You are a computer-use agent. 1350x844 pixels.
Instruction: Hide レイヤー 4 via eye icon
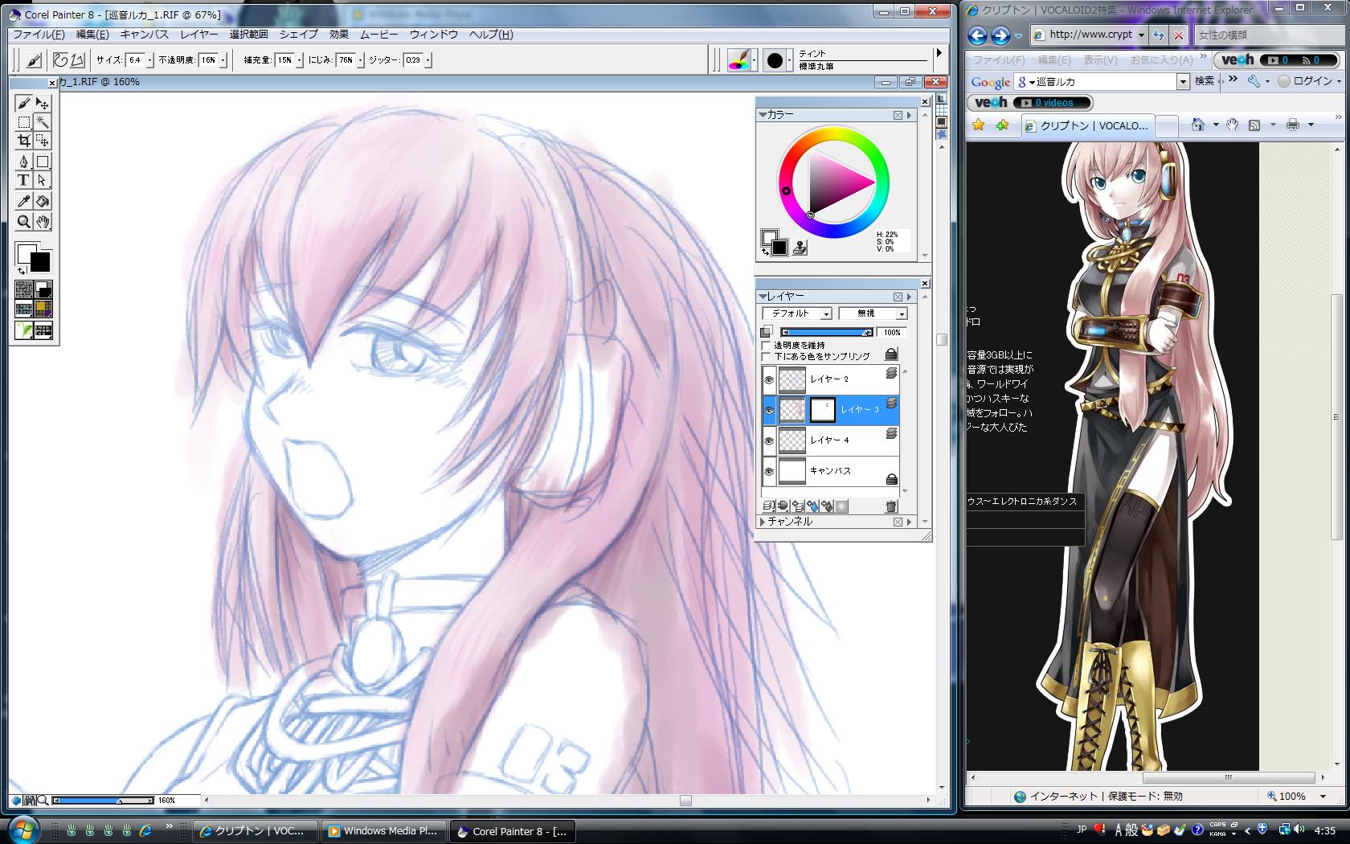(770, 440)
